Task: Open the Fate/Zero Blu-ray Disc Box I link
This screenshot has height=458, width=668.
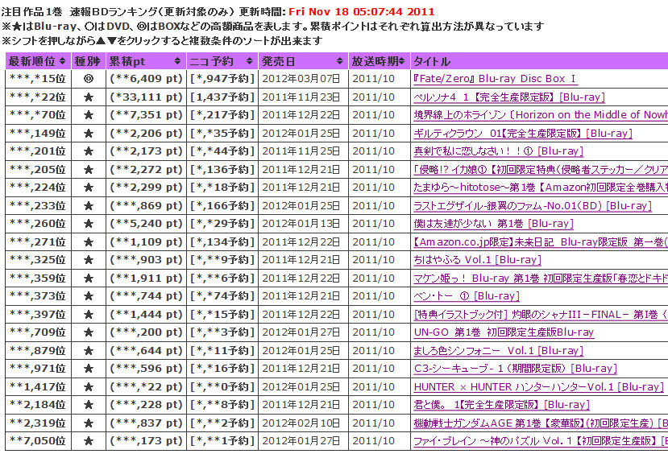Action: click(x=496, y=79)
